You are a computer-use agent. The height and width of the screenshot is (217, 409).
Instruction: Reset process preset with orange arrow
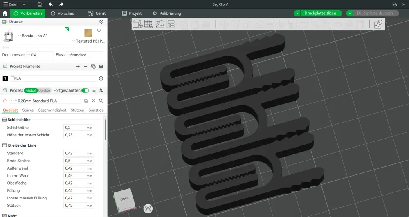(x=4, y=101)
